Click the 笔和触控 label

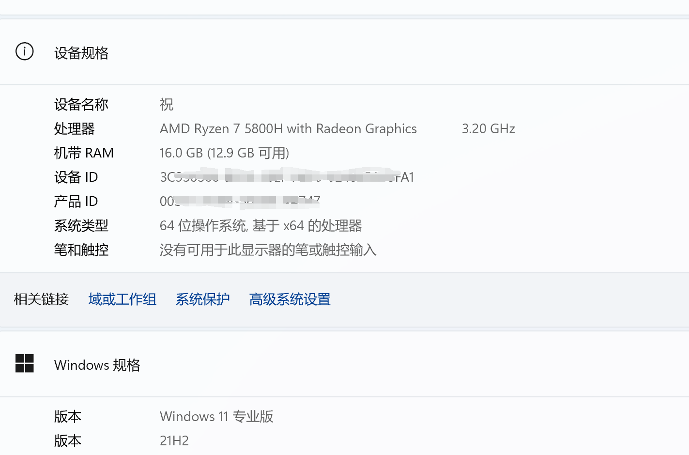pyautogui.click(x=81, y=250)
